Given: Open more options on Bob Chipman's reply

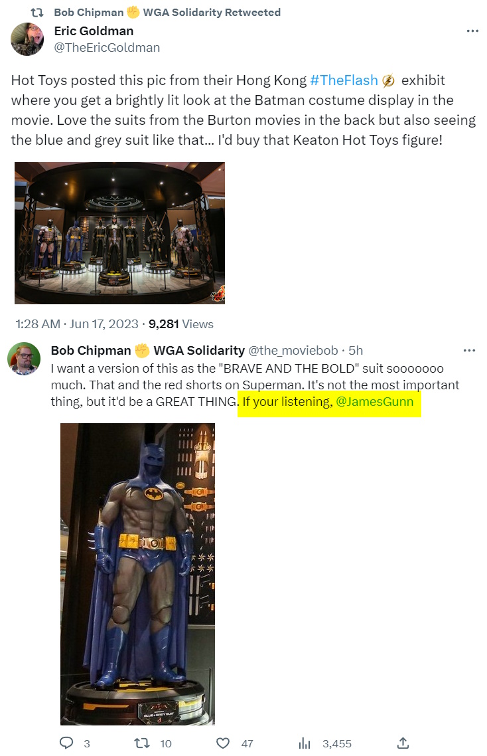Looking at the screenshot, I should click(469, 351).
